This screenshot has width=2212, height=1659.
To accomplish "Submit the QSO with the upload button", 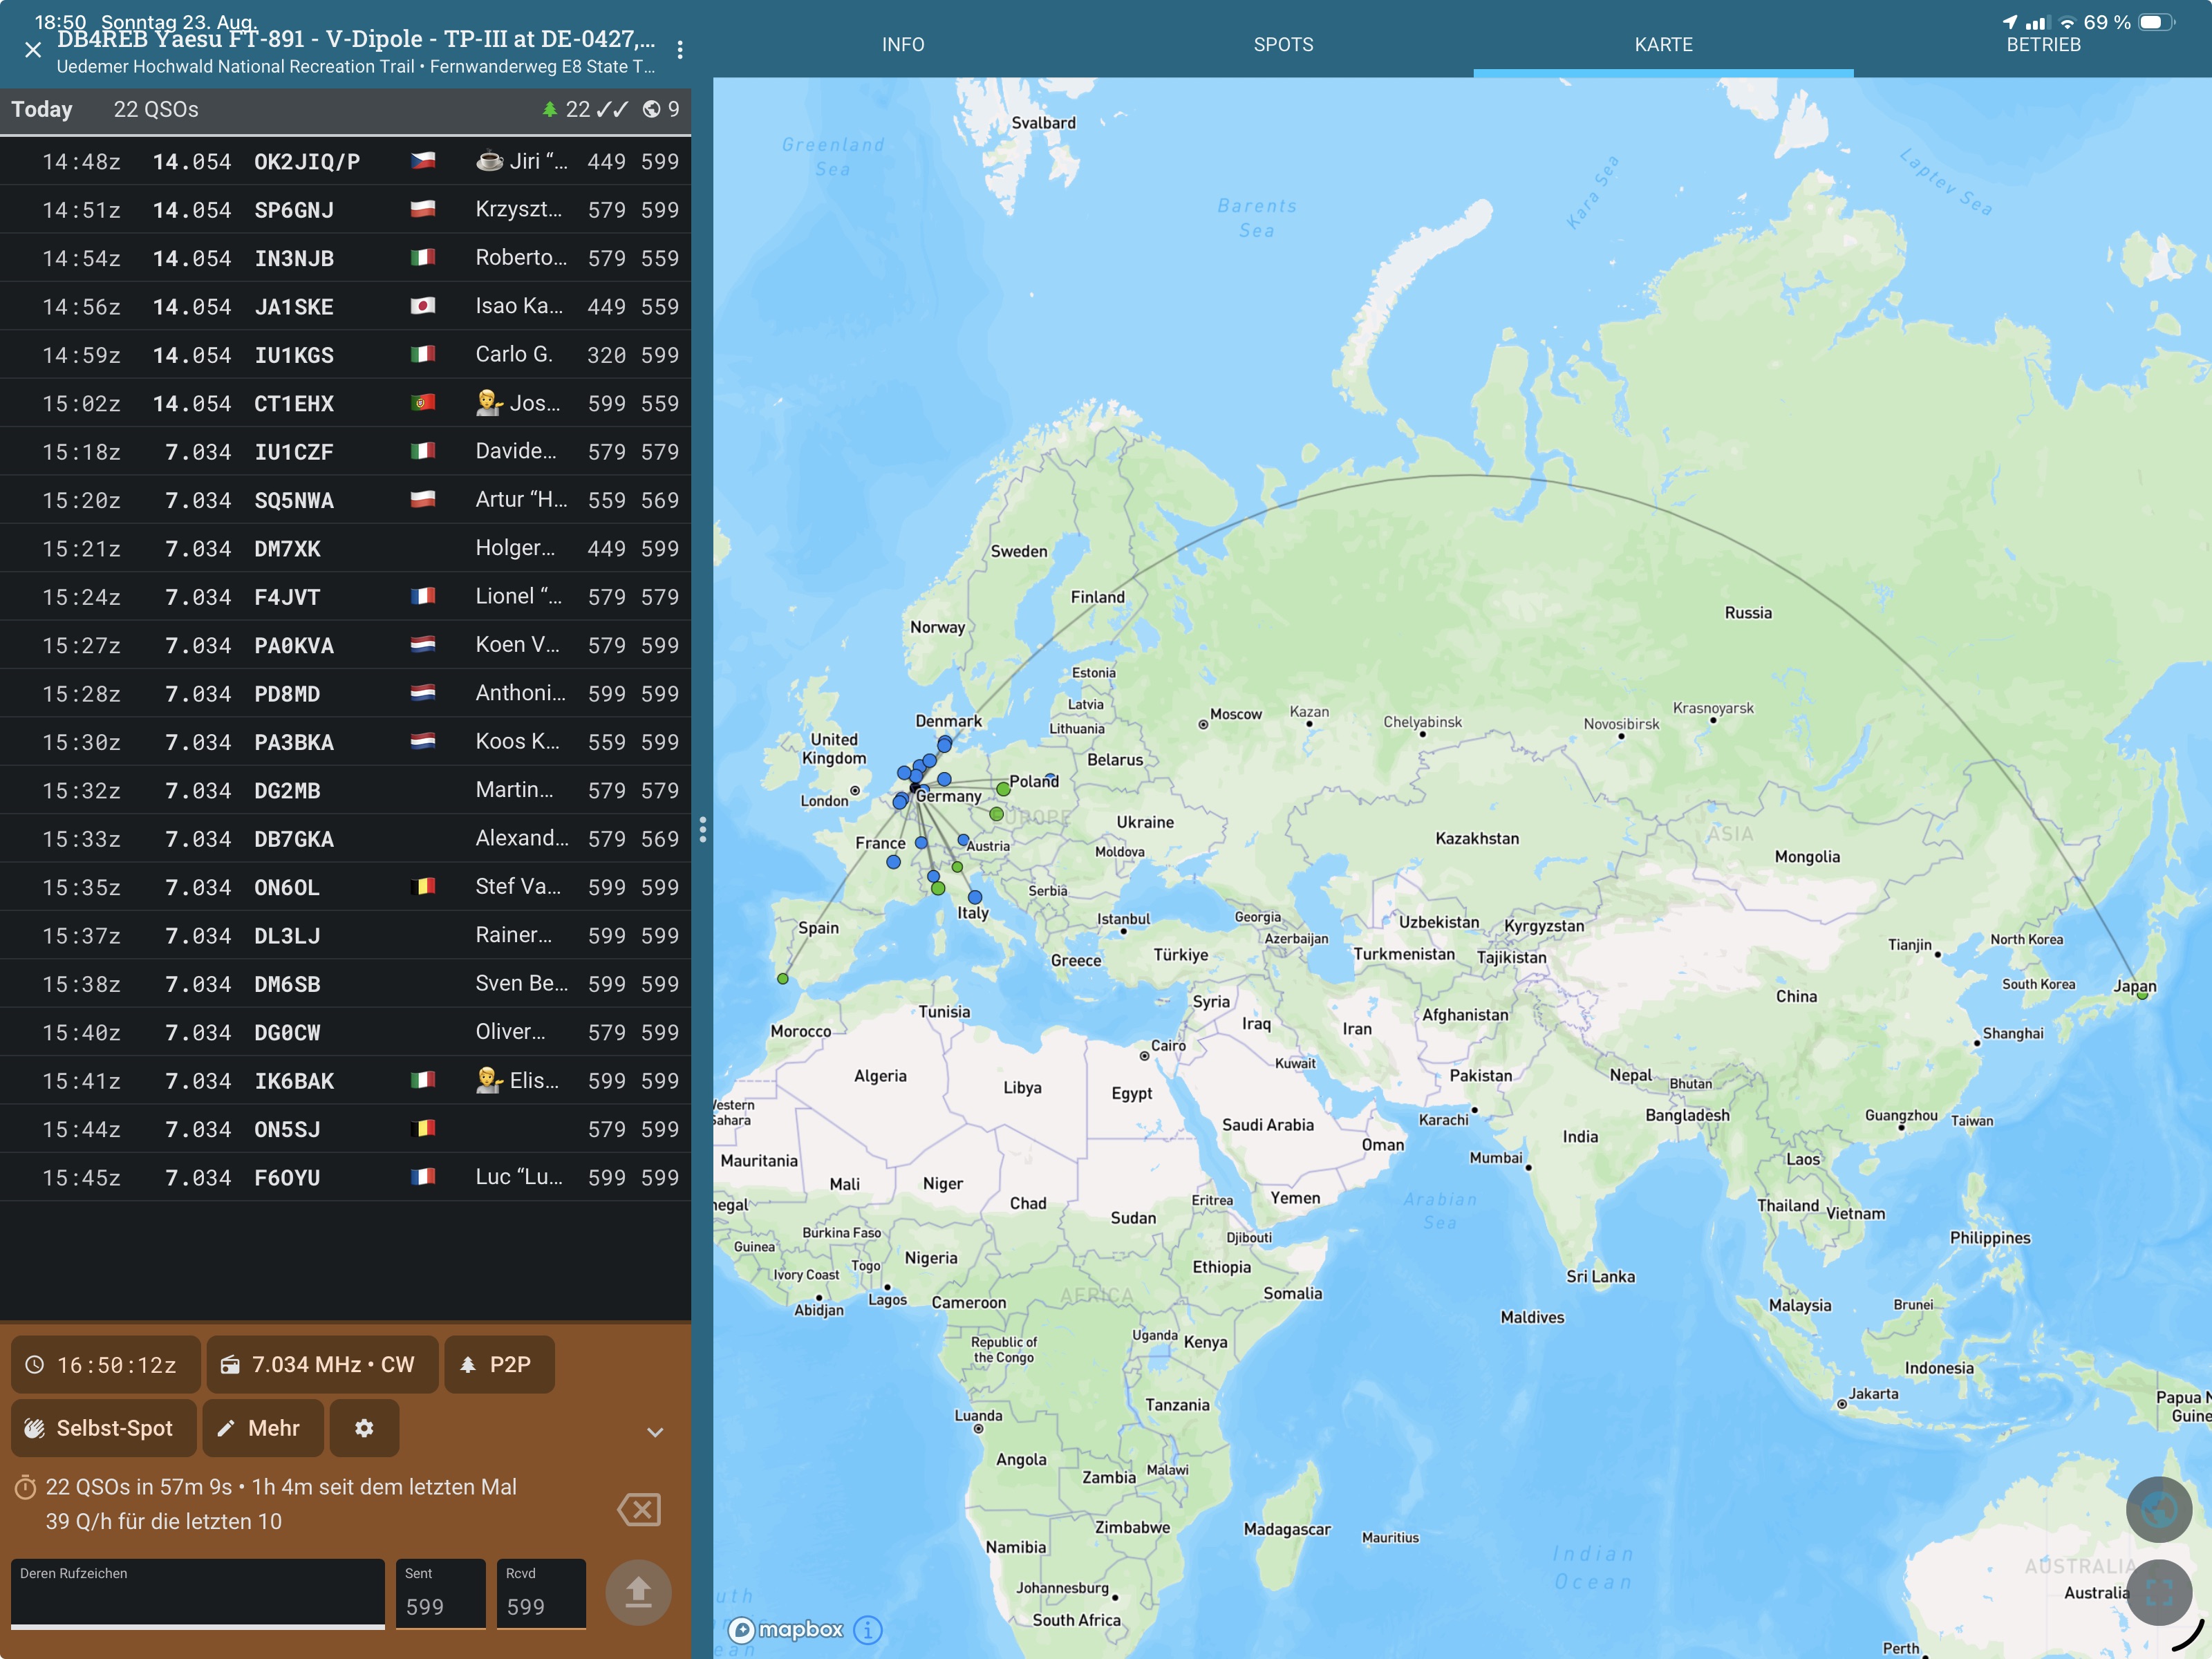I will pyautogui.click(x=638, y=1592).
